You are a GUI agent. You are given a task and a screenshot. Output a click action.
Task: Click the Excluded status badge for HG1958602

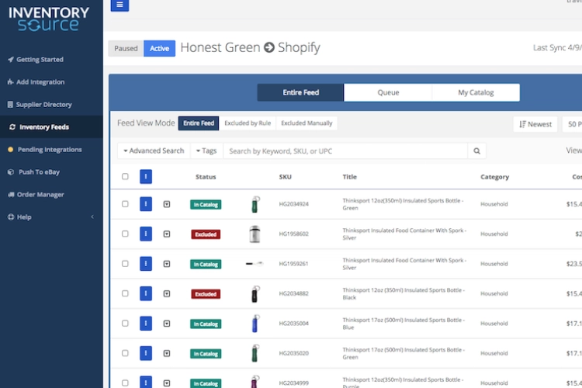coord(206,234)
